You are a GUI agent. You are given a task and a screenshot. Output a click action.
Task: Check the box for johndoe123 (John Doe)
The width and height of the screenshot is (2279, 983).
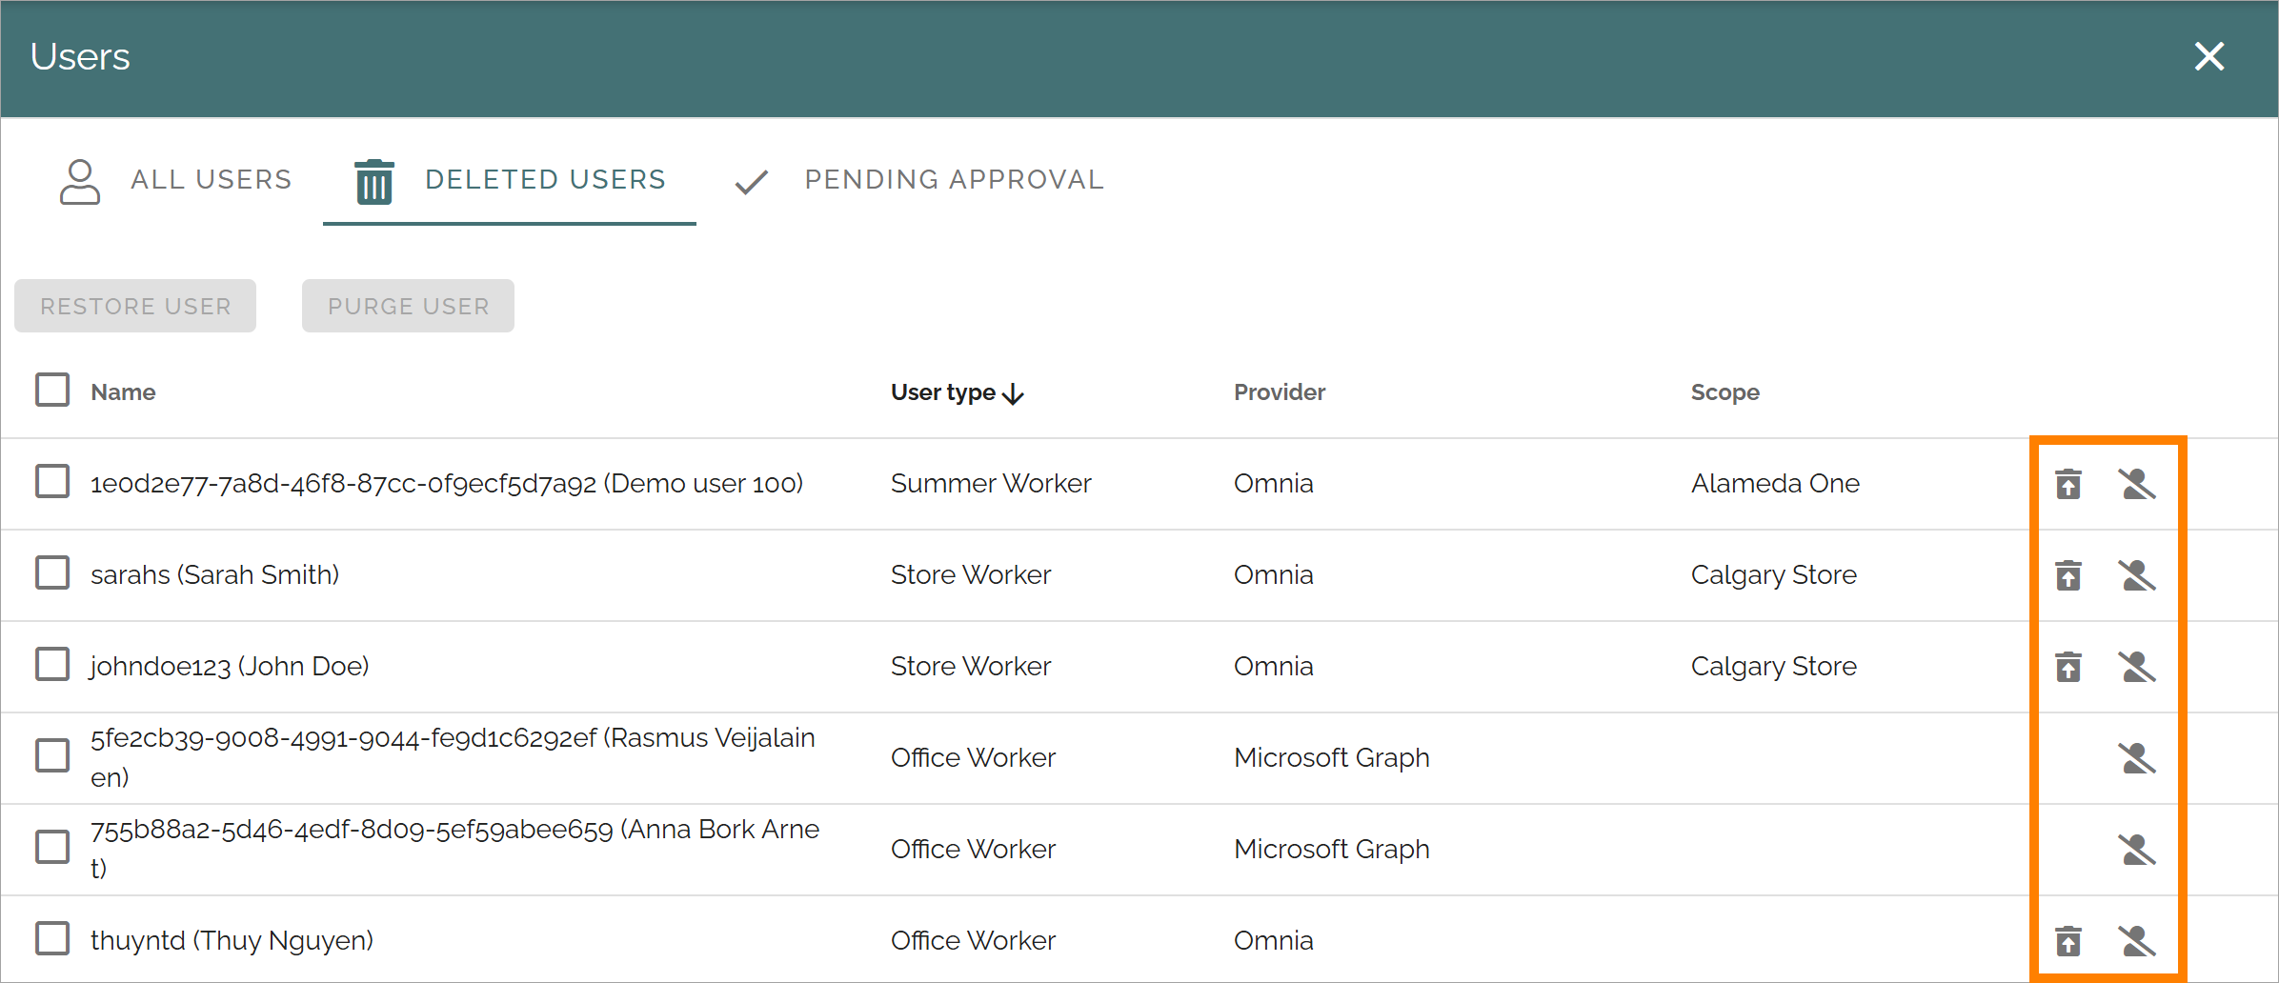(52, 664)
